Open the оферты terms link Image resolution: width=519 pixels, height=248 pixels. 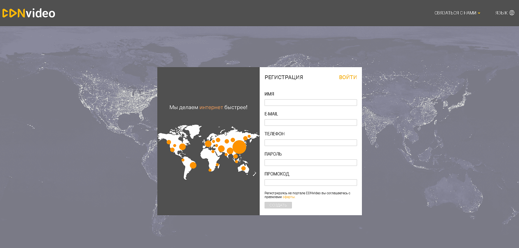coord(289,197)
